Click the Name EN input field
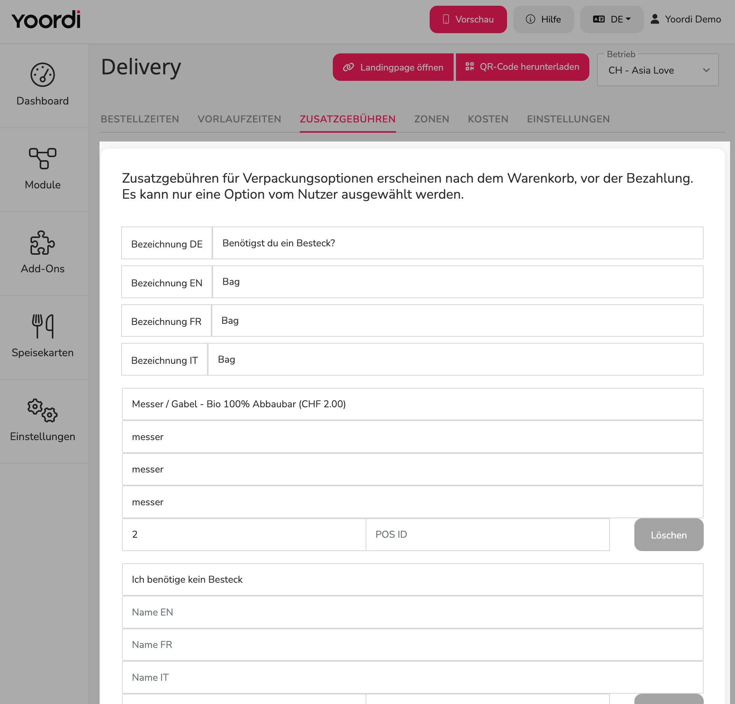 [x=412, y=612]
